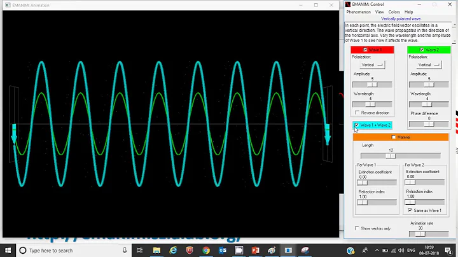This screenshot has height=257, width=458.
Task: Click the EMANIM Animation title bar icon
Action: coord(8,5)
